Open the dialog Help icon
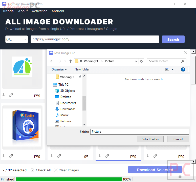 click(183, 69)
